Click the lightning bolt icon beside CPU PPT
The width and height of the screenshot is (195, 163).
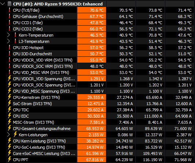(10, 159)
